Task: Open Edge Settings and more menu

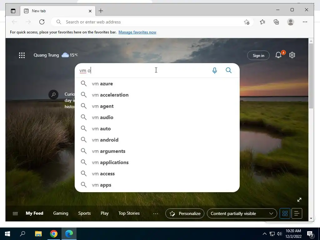Action: [305, 22]
